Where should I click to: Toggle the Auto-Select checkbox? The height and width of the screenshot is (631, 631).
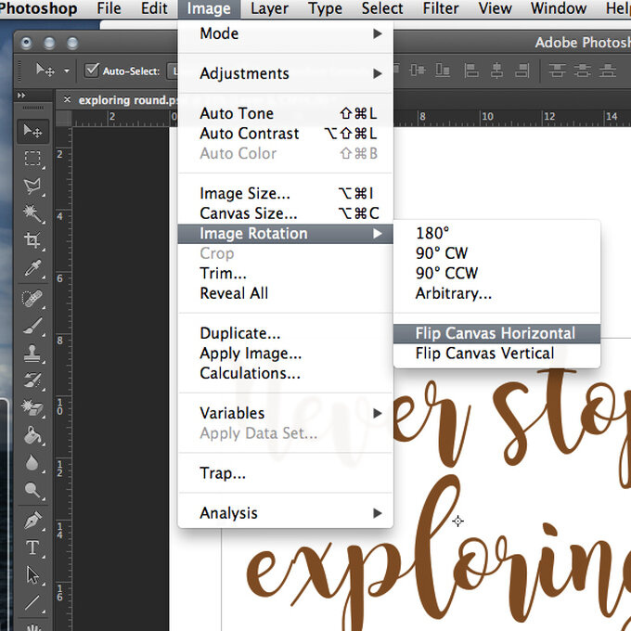click(92, 71)
